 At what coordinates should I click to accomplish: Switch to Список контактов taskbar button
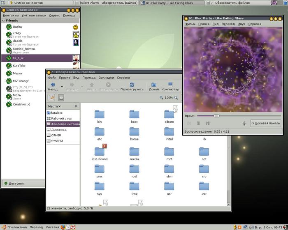pos(40,3)
